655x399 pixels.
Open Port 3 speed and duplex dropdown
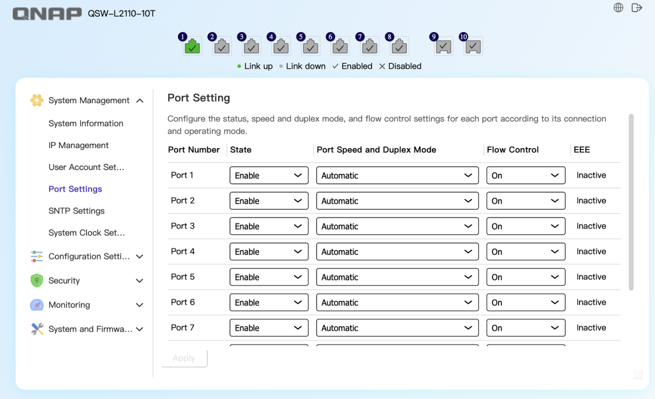tap(397, 226)
